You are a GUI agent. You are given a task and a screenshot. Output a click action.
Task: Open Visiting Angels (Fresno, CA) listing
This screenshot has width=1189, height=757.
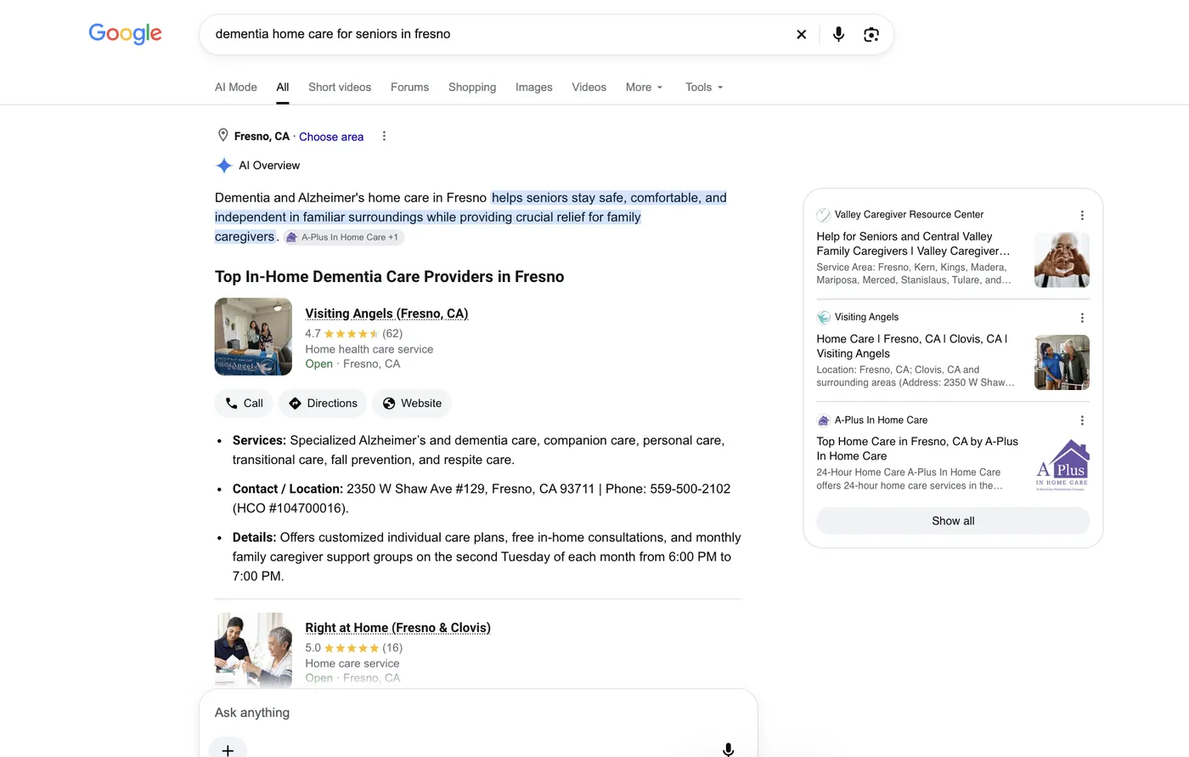click(x=386, y=314)
